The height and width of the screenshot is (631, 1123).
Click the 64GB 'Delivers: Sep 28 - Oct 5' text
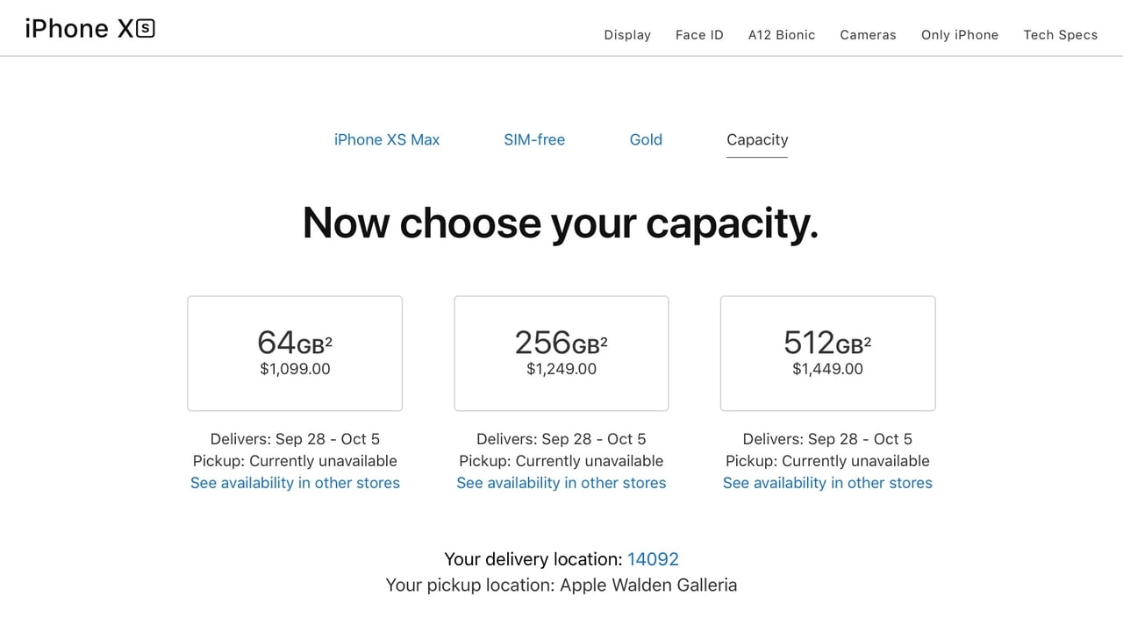coord(295,439)
